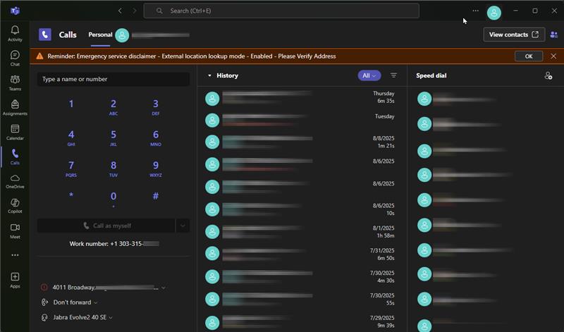The width and height of the screenshot is (564, 332).
Task: Click the headset device icon
Action: [x=44, y=317]
